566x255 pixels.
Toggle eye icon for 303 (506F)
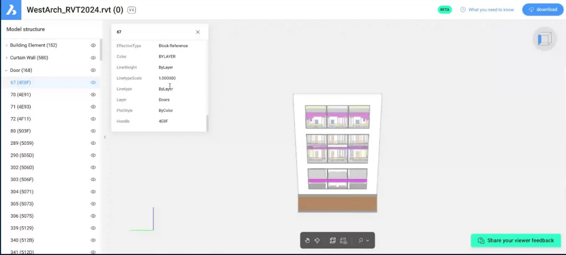coord(93,179)
